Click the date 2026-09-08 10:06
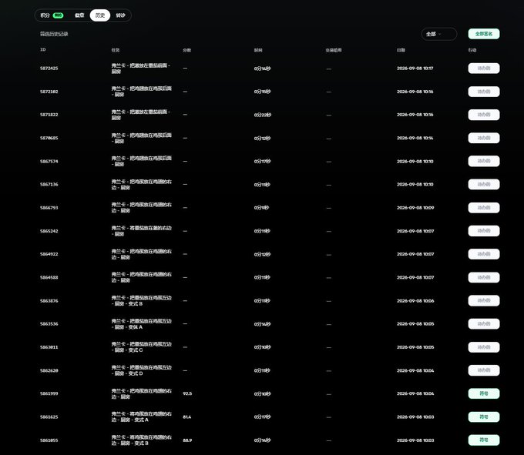This screenshot has height=455, width=524. coord(415,301)
